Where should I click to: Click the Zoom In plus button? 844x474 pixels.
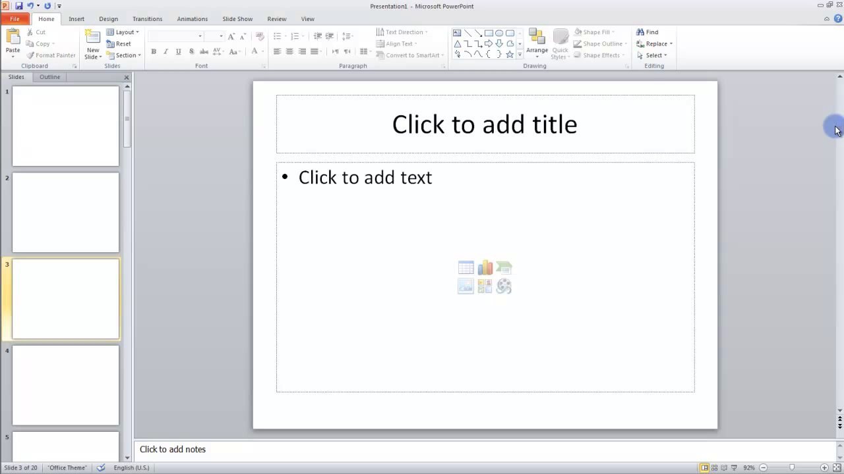click(824, 467)
